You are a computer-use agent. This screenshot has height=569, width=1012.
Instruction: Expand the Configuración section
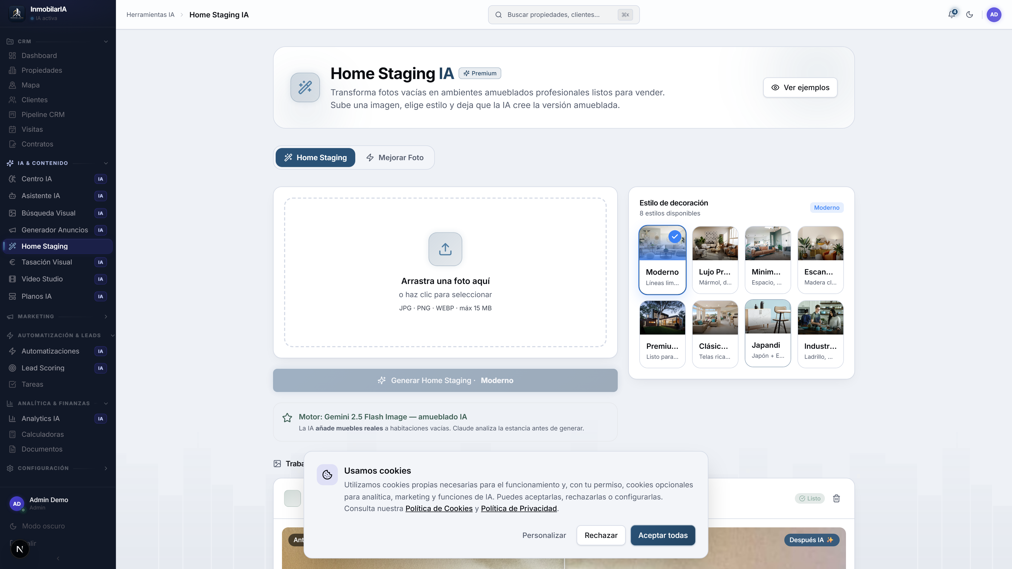click(58, 468)
